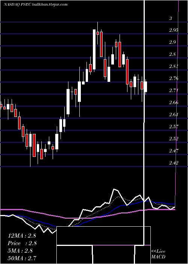Click the last white candlestick on the right
The height and width of the screenshot is (264, 188).
click(x=146, y=87)
